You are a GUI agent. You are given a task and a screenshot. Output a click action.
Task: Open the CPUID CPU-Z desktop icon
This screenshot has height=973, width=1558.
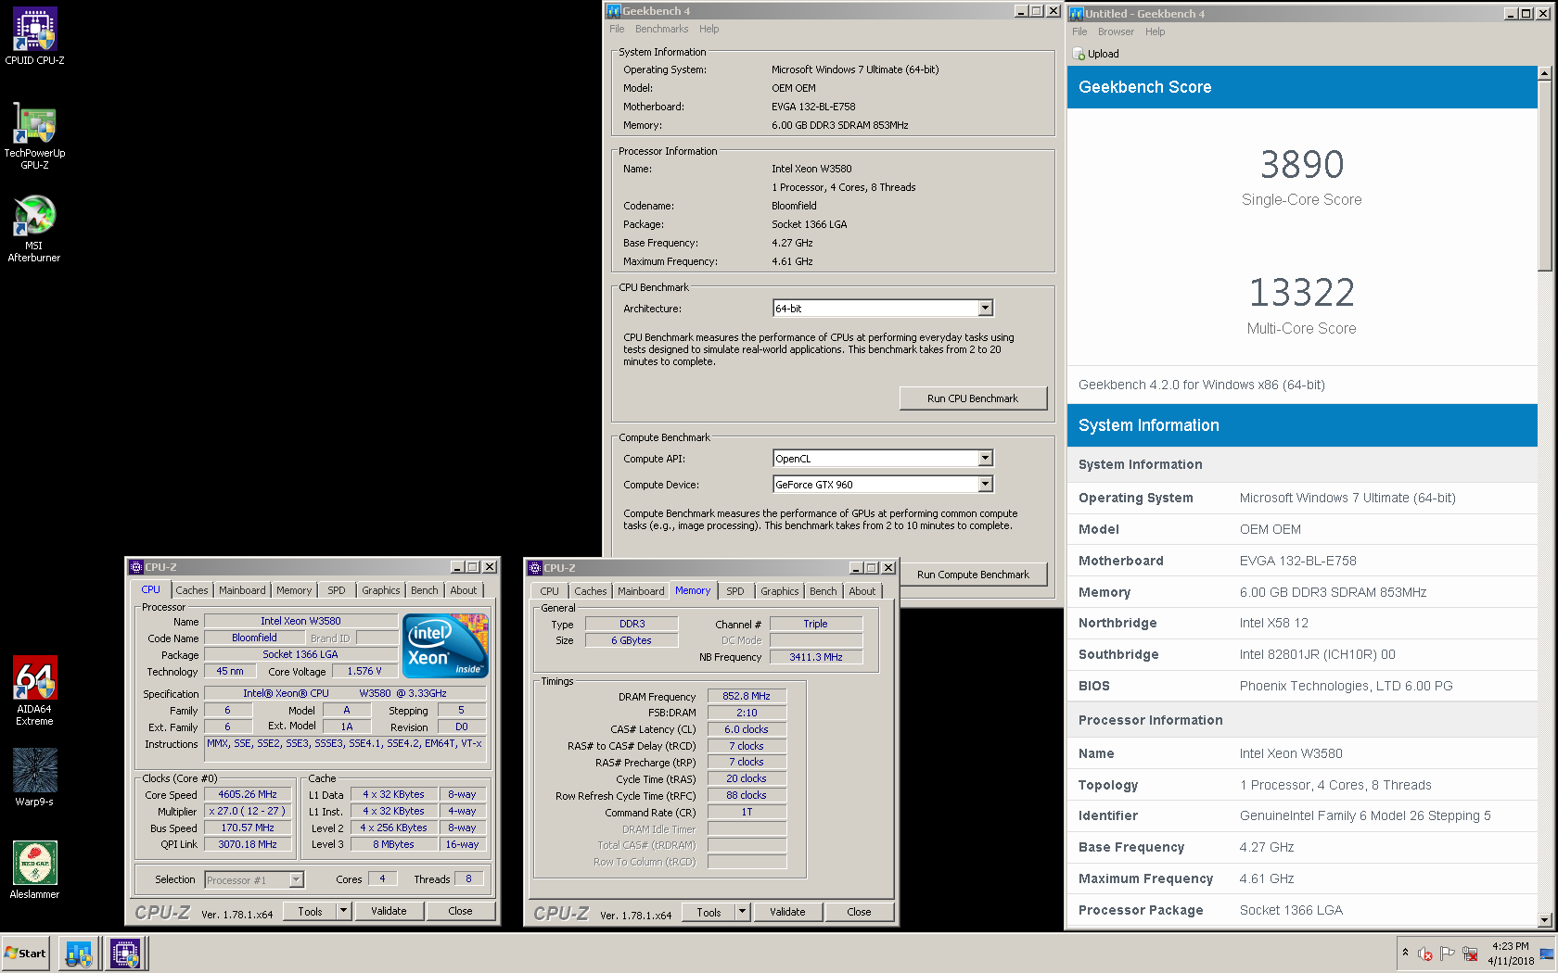coord(34,36)
